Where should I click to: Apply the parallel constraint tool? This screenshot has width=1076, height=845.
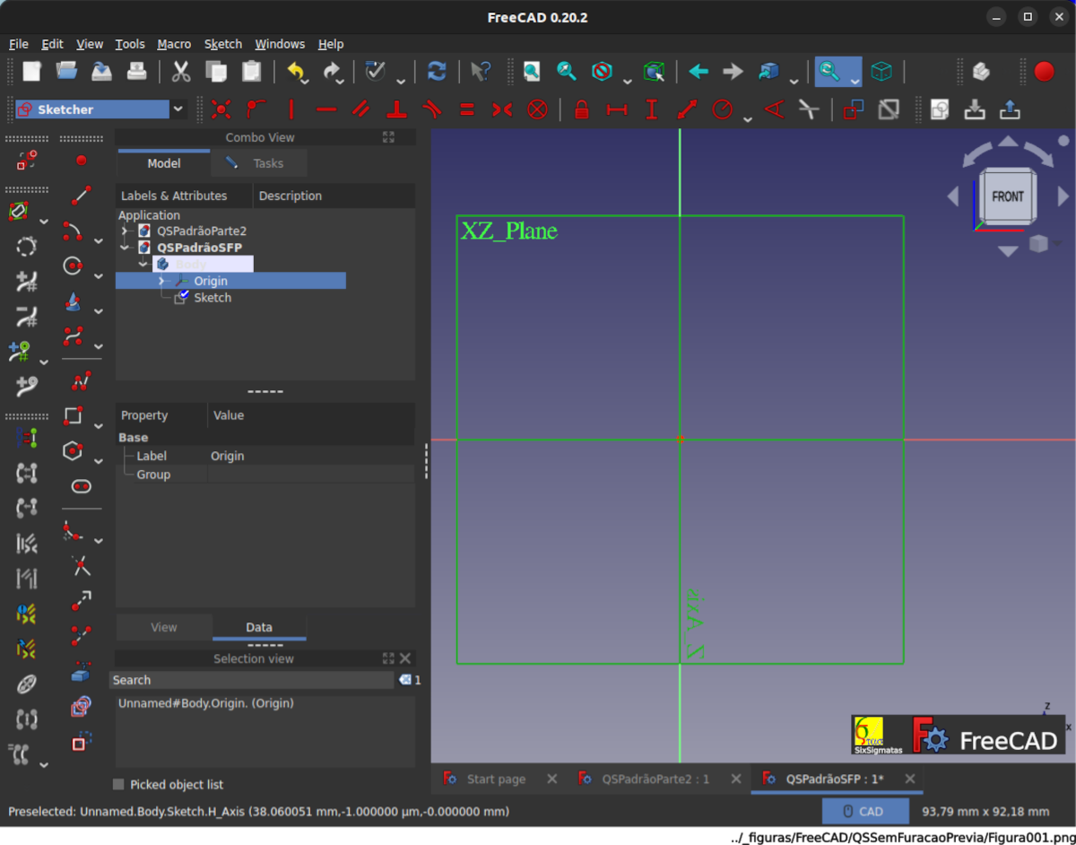(361, 109)
